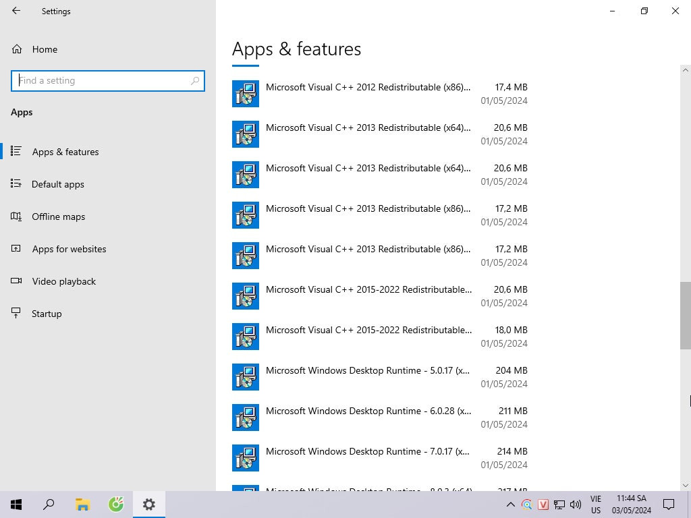Click icon of Visual C++ 2015-2022 20,6 MB entry
The height and width of the screenshot is (518, 691).
coord(246,296)
